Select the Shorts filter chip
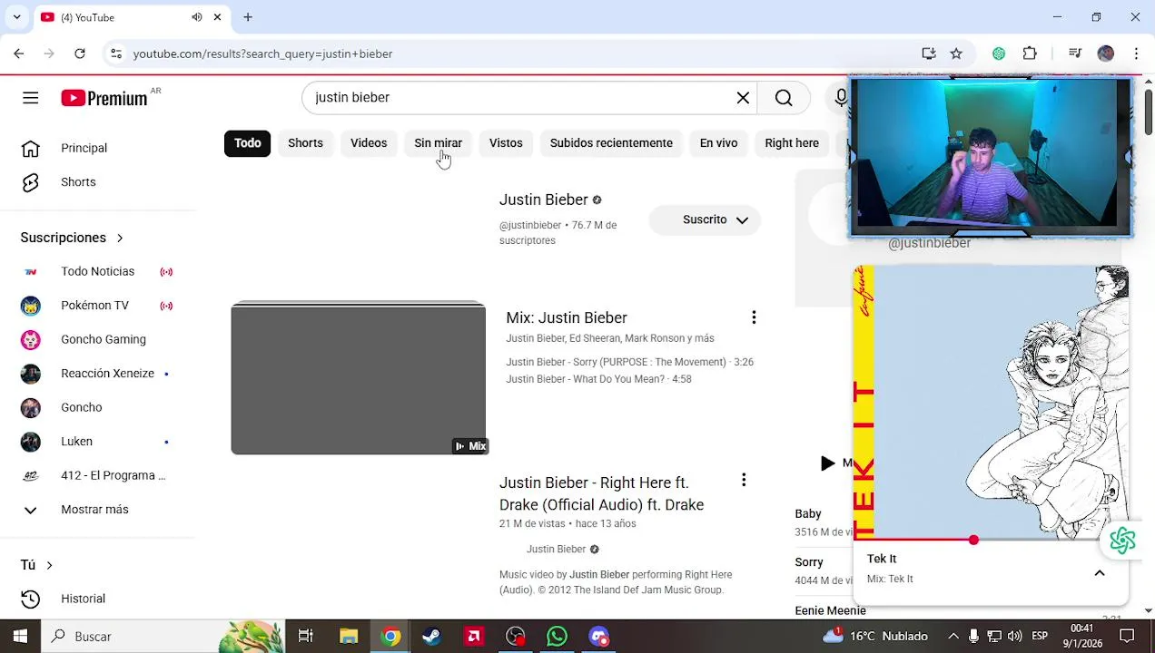Image resolution: width=1155 pixels, height=653 pixels. click(x=305, y=143)
